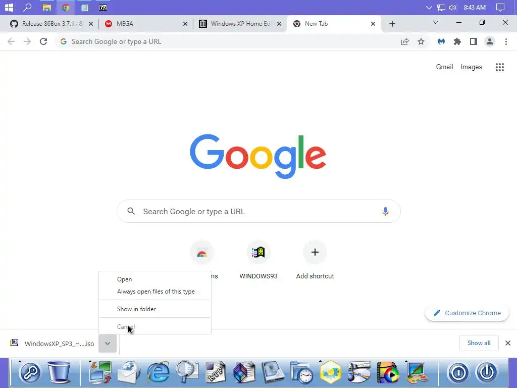Screen dimensions: 517x388
Task: Click Show all downloads button
Action: point(479,343)
